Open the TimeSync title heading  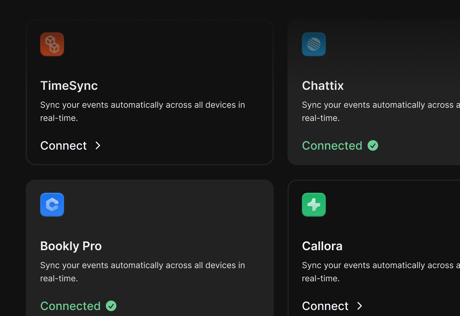tap(69, 86)
